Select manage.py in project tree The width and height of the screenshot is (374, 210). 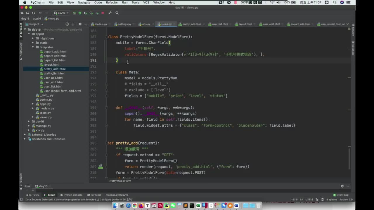43,126
